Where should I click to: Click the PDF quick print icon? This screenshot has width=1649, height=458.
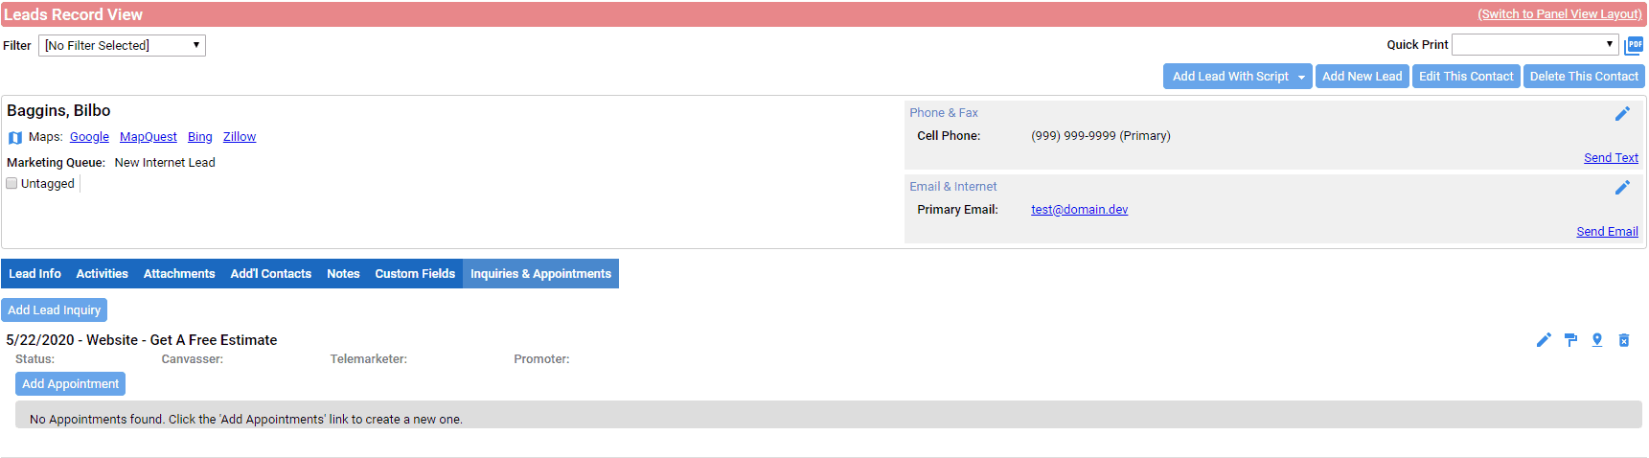1634,45
